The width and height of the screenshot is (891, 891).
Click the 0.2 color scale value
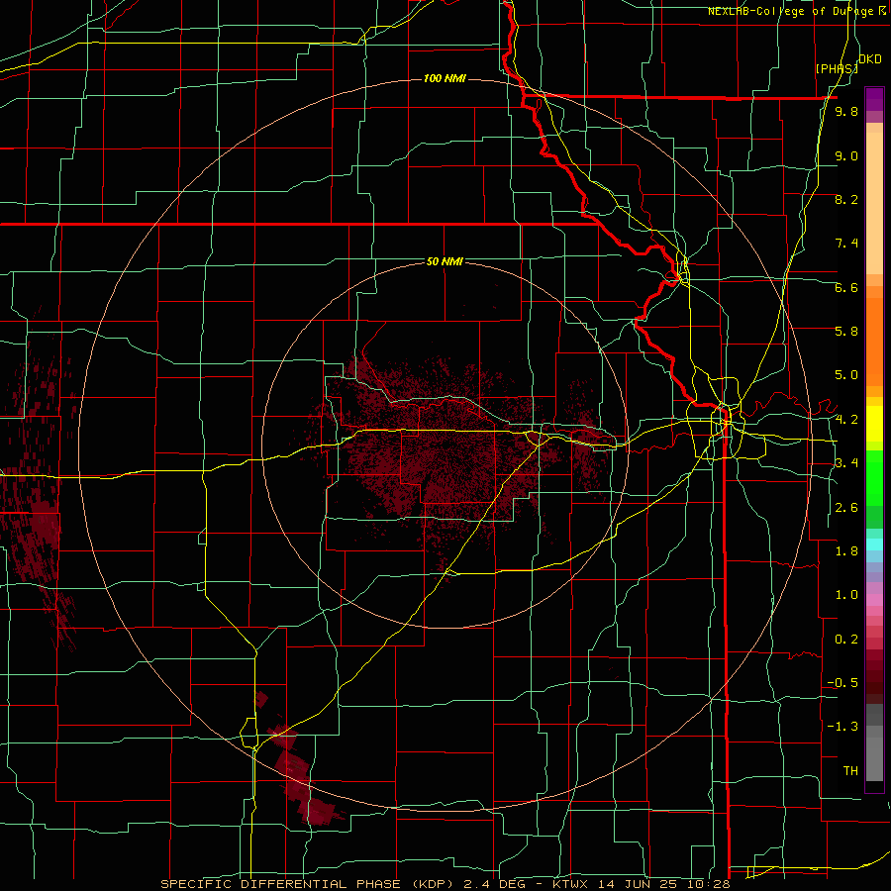[846, 640]
